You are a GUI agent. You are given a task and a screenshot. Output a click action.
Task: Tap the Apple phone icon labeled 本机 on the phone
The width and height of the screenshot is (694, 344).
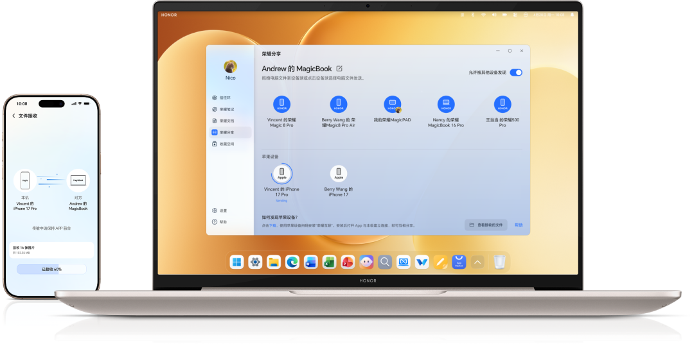click(x=25, y=180)
